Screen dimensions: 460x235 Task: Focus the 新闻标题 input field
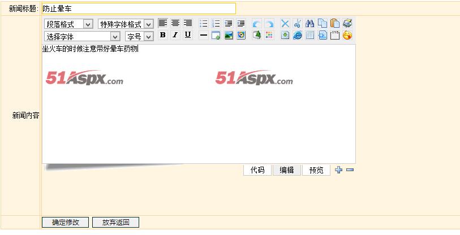(139, 8)
